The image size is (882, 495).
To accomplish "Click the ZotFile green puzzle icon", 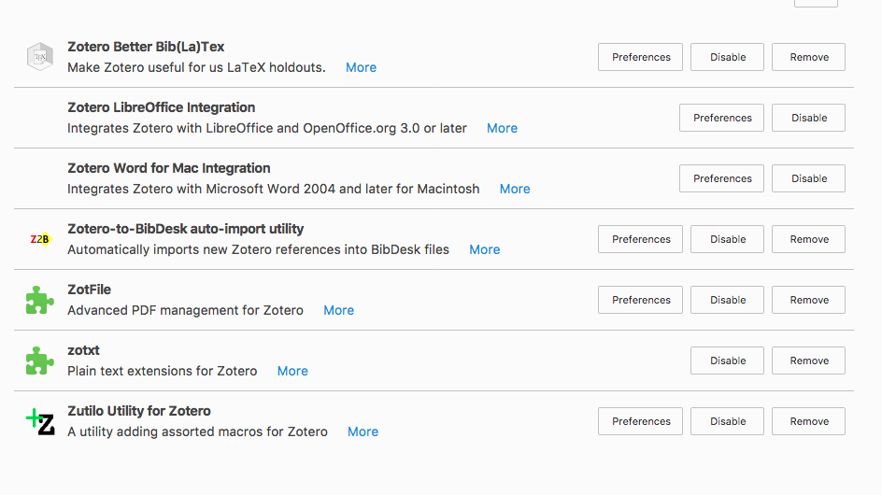I will coord(40,300).
